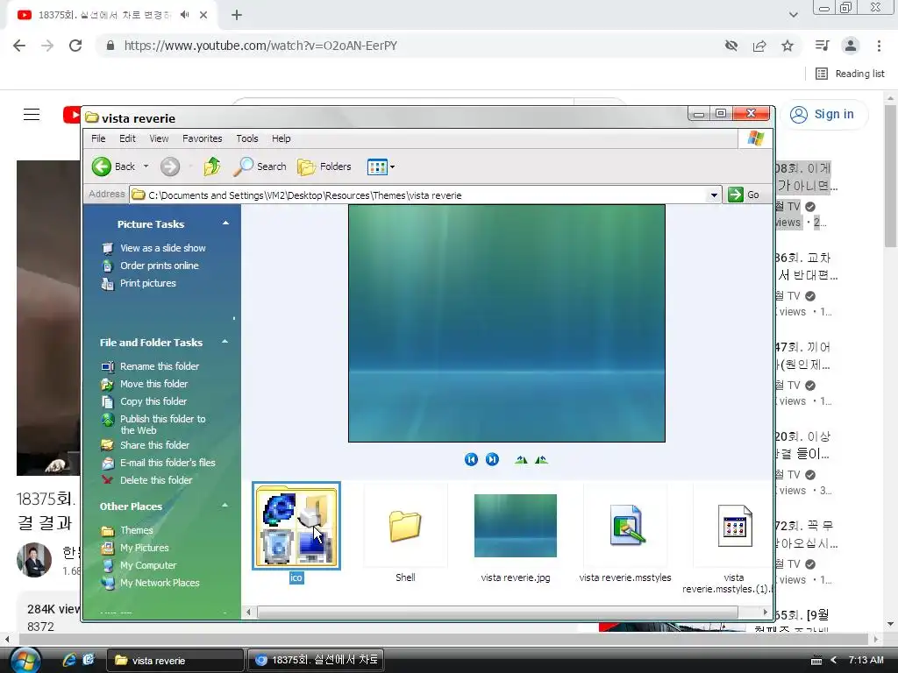
Task: Open the File menu
Action: pyautogui.click(x=98, y=138)
